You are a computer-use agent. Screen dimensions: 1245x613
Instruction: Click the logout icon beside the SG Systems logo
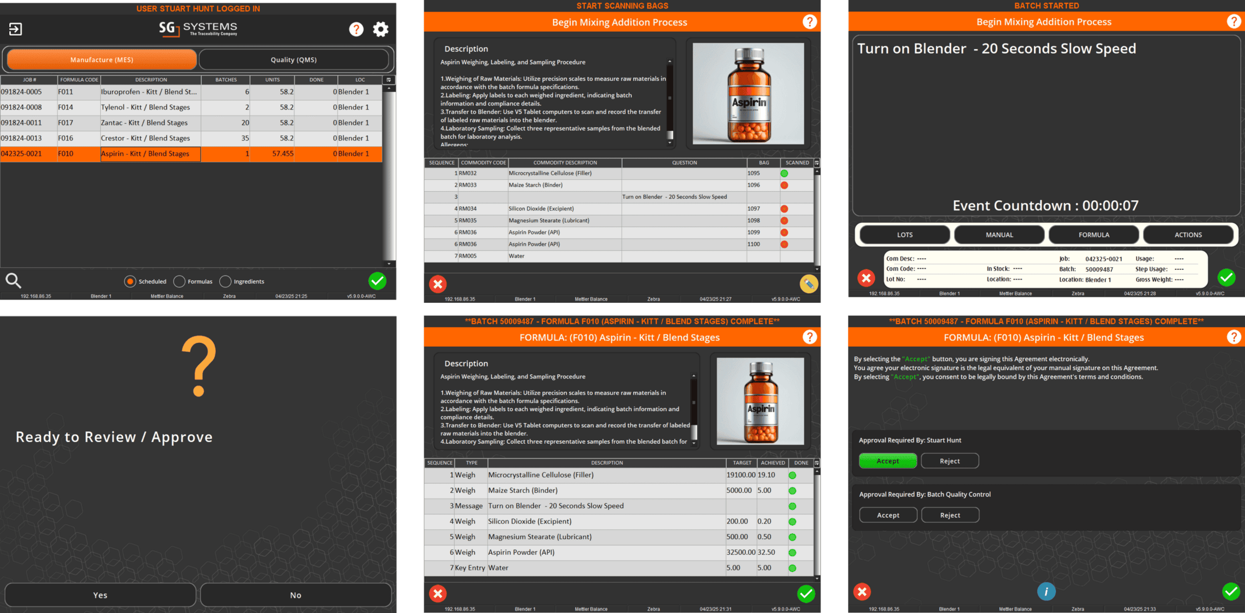(15, 29)
